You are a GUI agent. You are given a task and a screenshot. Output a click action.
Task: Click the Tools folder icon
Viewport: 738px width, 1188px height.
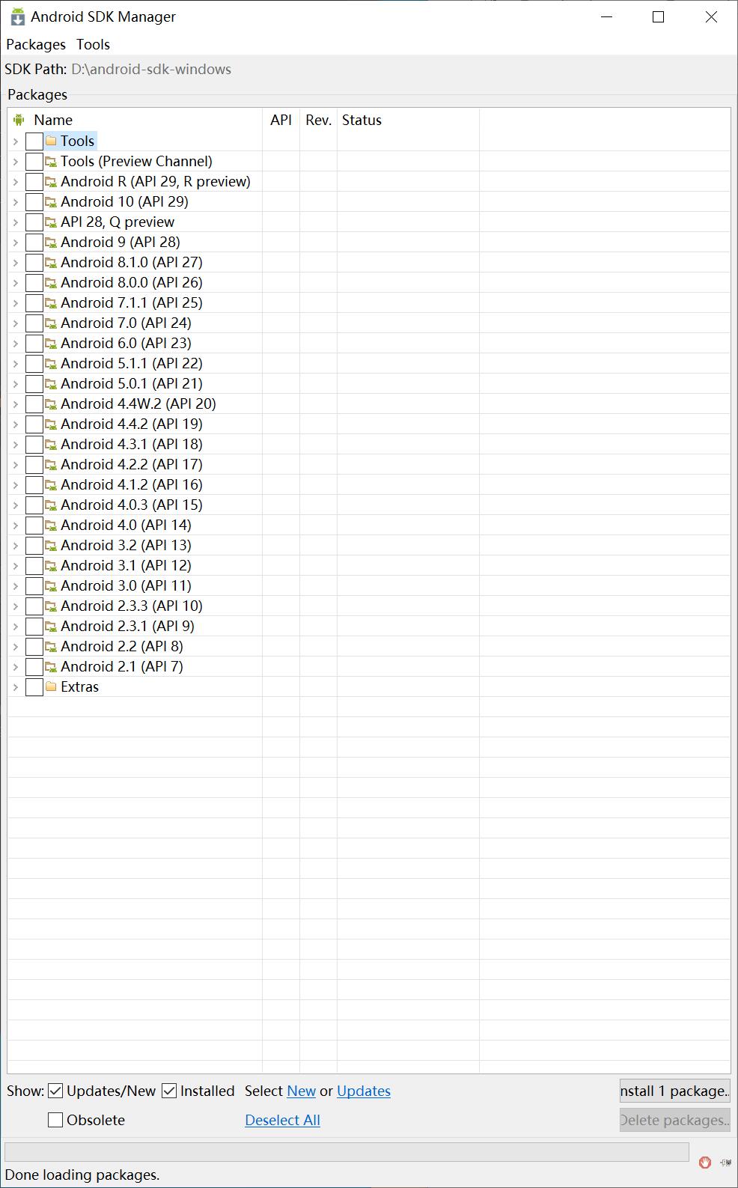51,141
